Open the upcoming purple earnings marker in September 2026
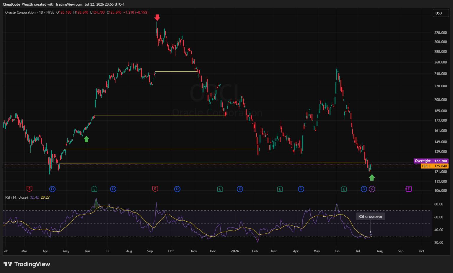This screenshot has width=453, height=273. click(408, 189)
